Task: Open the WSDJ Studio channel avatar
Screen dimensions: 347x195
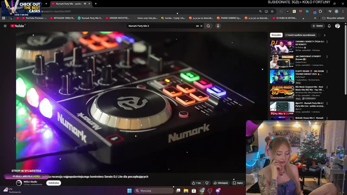Action: [19, 183]
